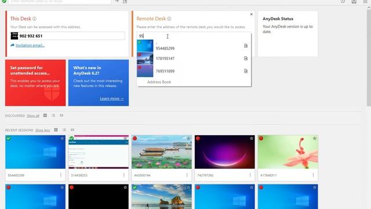Image resolution: width=371 pixels, height=209 pixels.
Task: Open the main hamburger menu
Action: [x=365, y=1]
